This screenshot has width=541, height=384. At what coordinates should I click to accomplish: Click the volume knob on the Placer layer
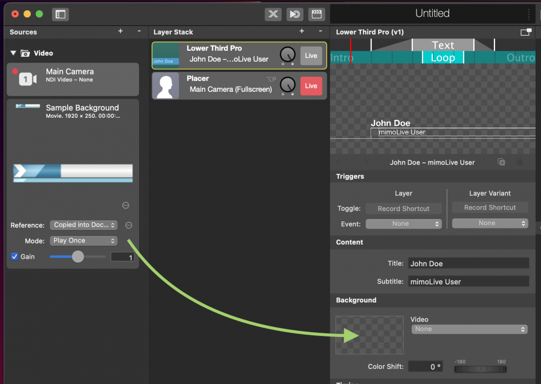pyautogui.click(x=287, y=85)
